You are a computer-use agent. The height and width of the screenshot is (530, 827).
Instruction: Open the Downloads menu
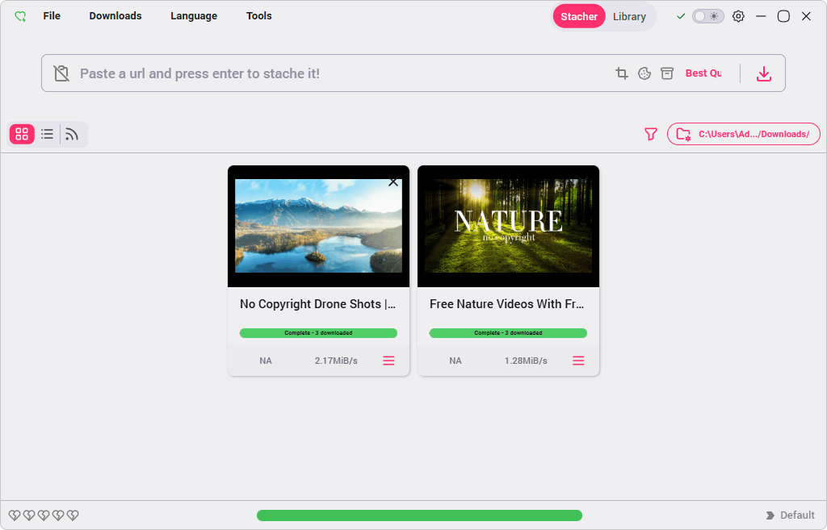click(115, 16)
